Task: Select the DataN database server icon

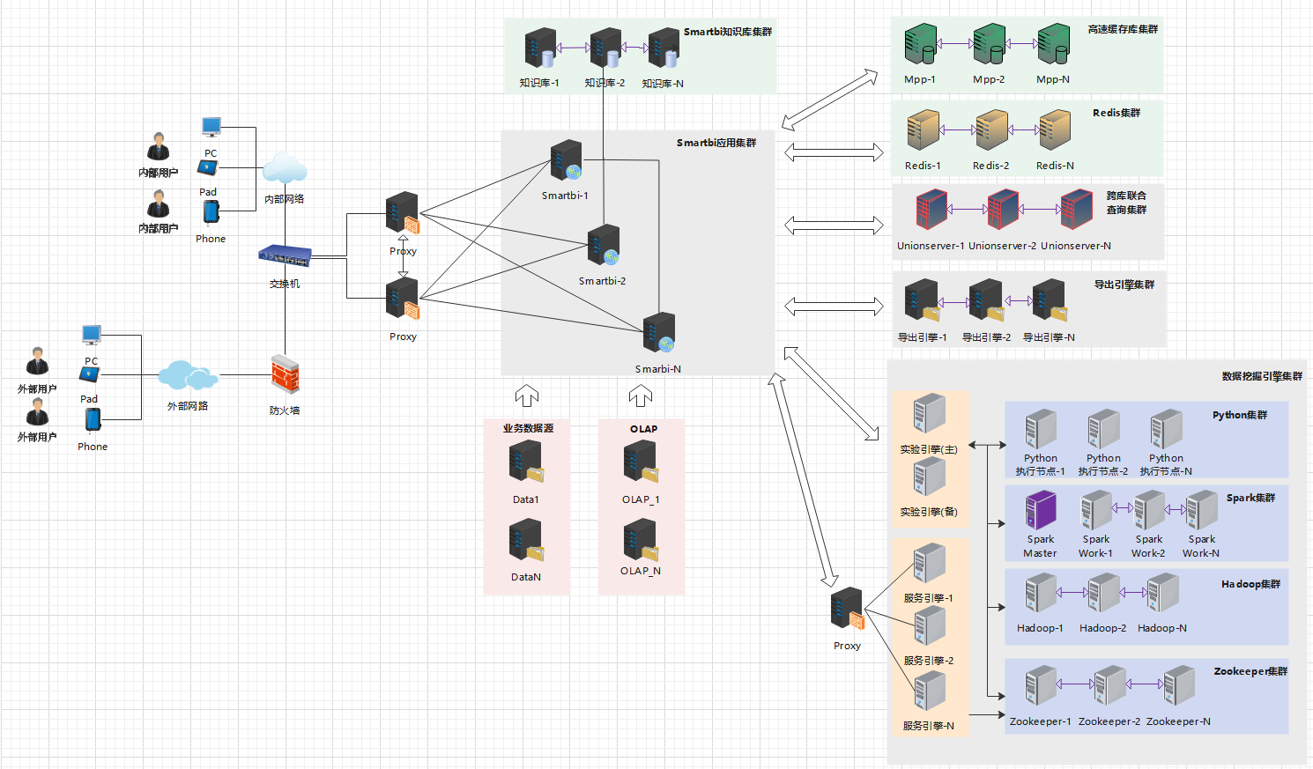Action: (x=527, y=540)
